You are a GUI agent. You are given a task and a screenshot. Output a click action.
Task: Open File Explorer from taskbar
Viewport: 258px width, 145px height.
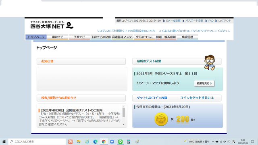click(79, 141)
